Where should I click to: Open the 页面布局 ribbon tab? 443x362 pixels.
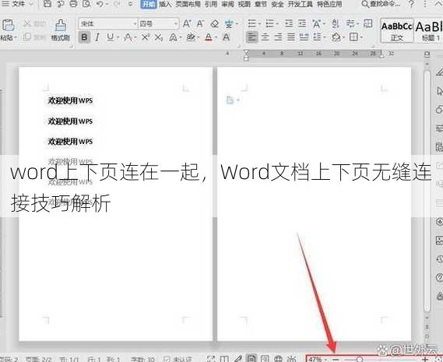coord(188,4)
